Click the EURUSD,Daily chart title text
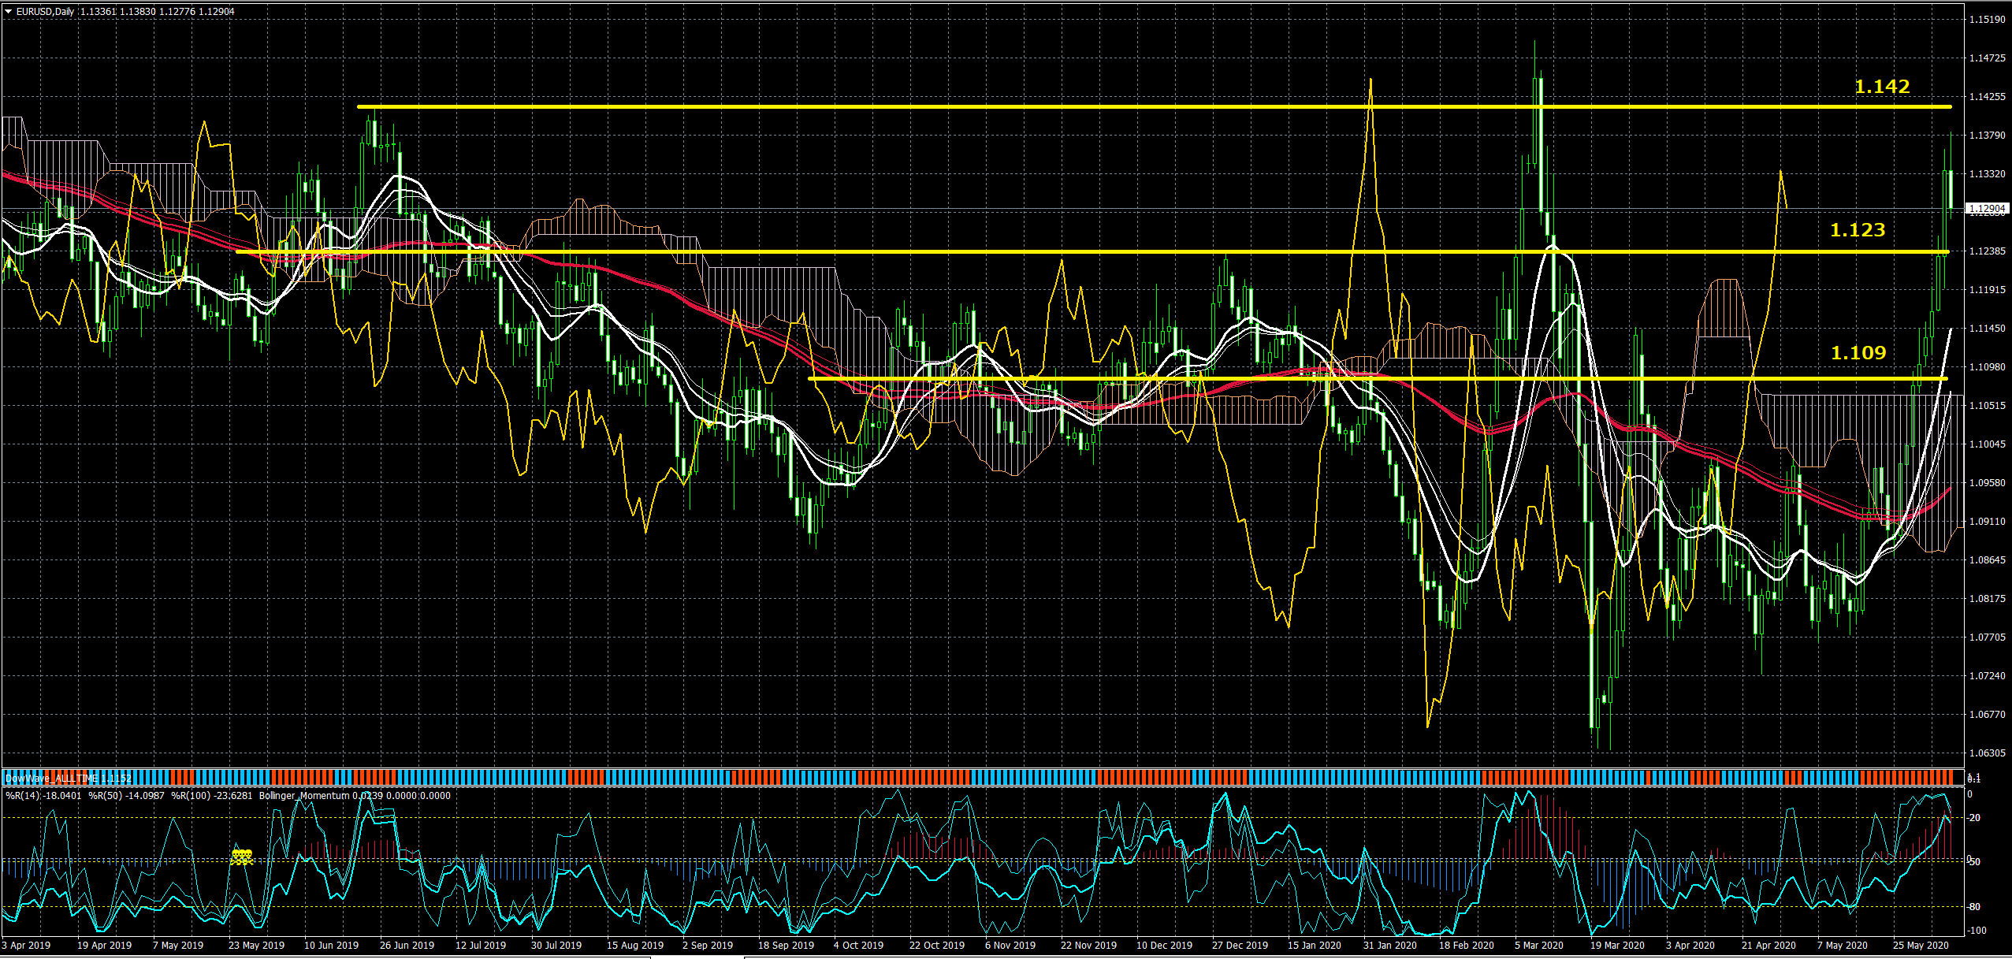 pyautogui.click(x=45, y=12)
